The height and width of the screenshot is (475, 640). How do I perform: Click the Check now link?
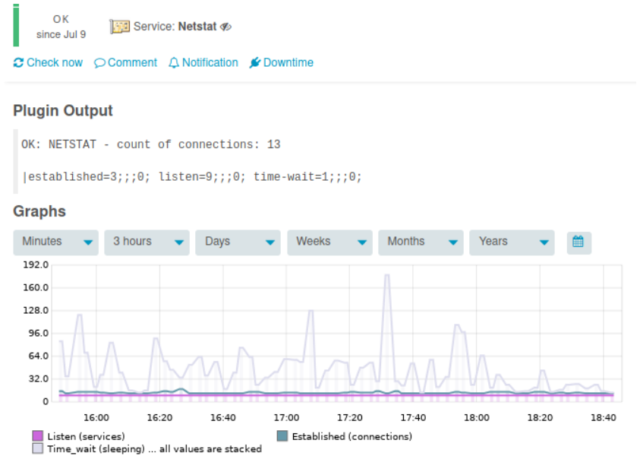48,62
